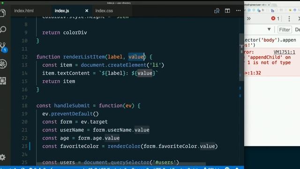Open the editor More Actions ellipsis menu
The width and height of the screenshot is (300, 169).
pyautogui.click(x=238, y=10)
